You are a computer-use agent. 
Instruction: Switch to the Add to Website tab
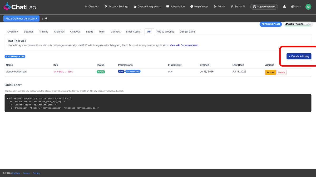pos(165,31)
